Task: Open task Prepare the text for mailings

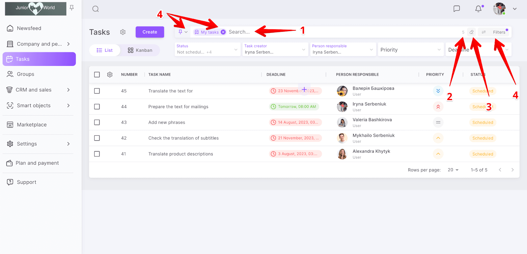Action: (x=178, y=107)
